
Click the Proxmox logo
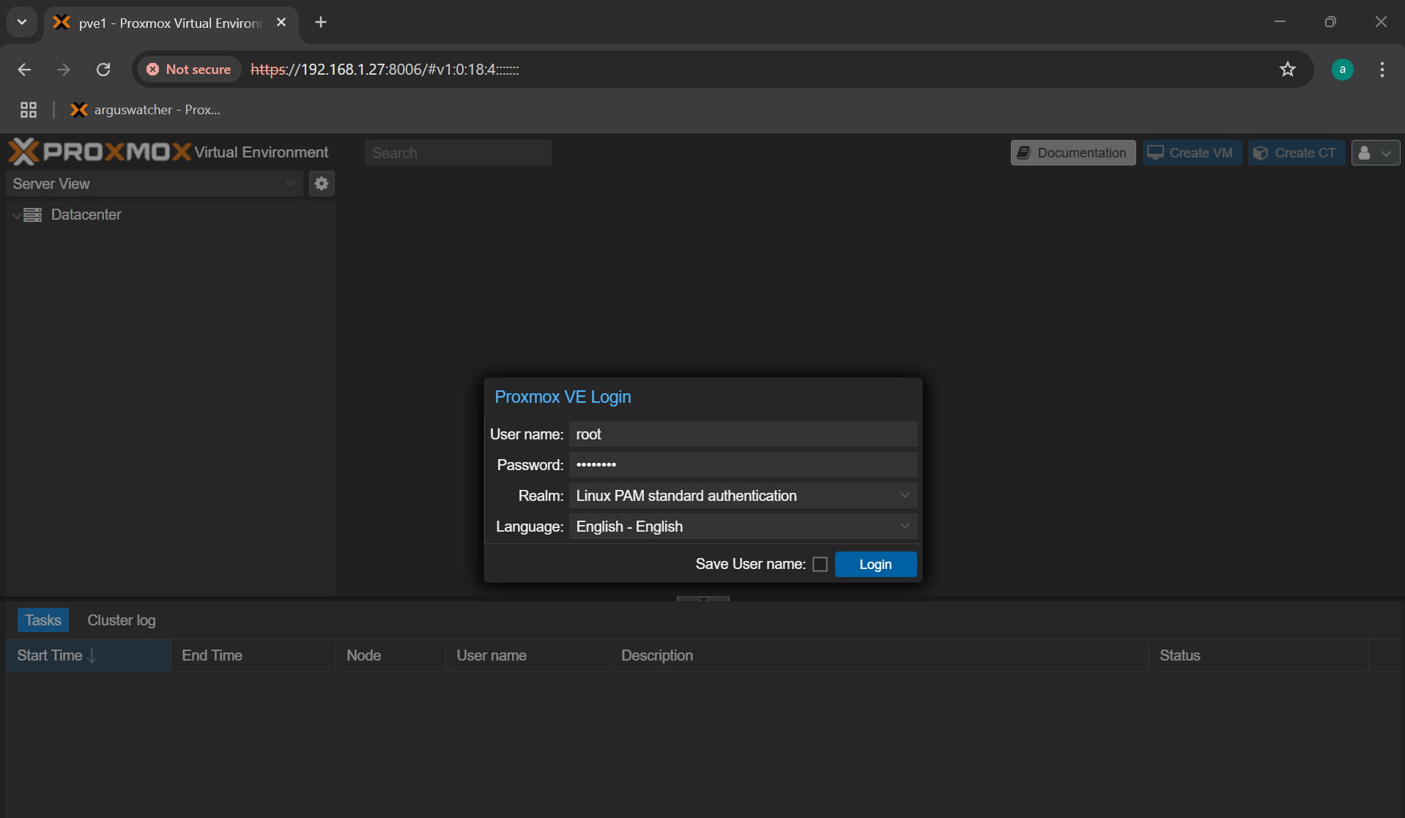click(100, 152)
